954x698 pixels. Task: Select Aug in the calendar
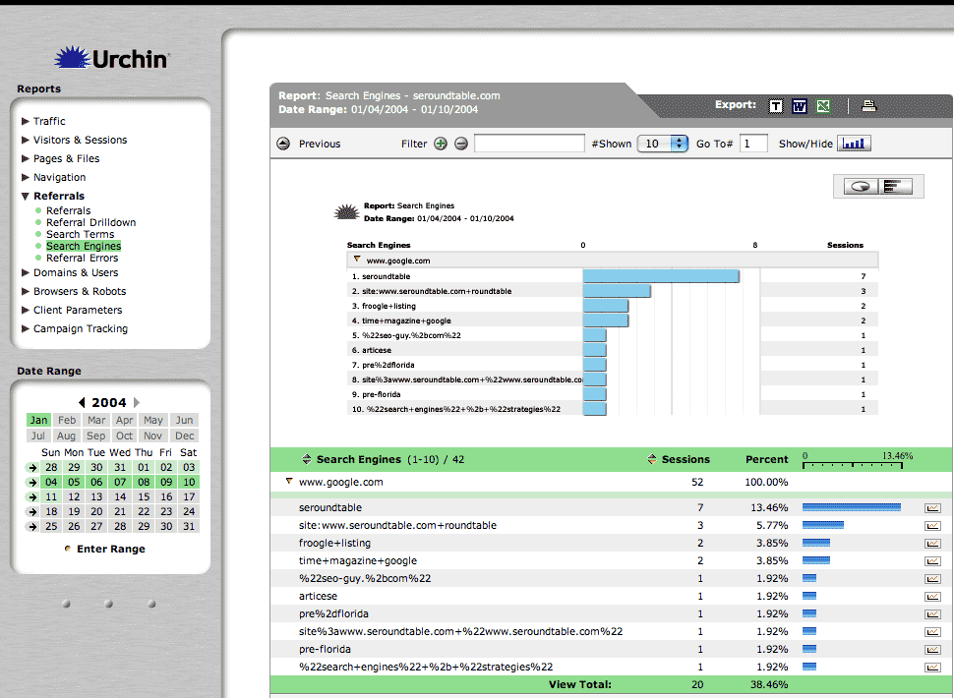66,436
